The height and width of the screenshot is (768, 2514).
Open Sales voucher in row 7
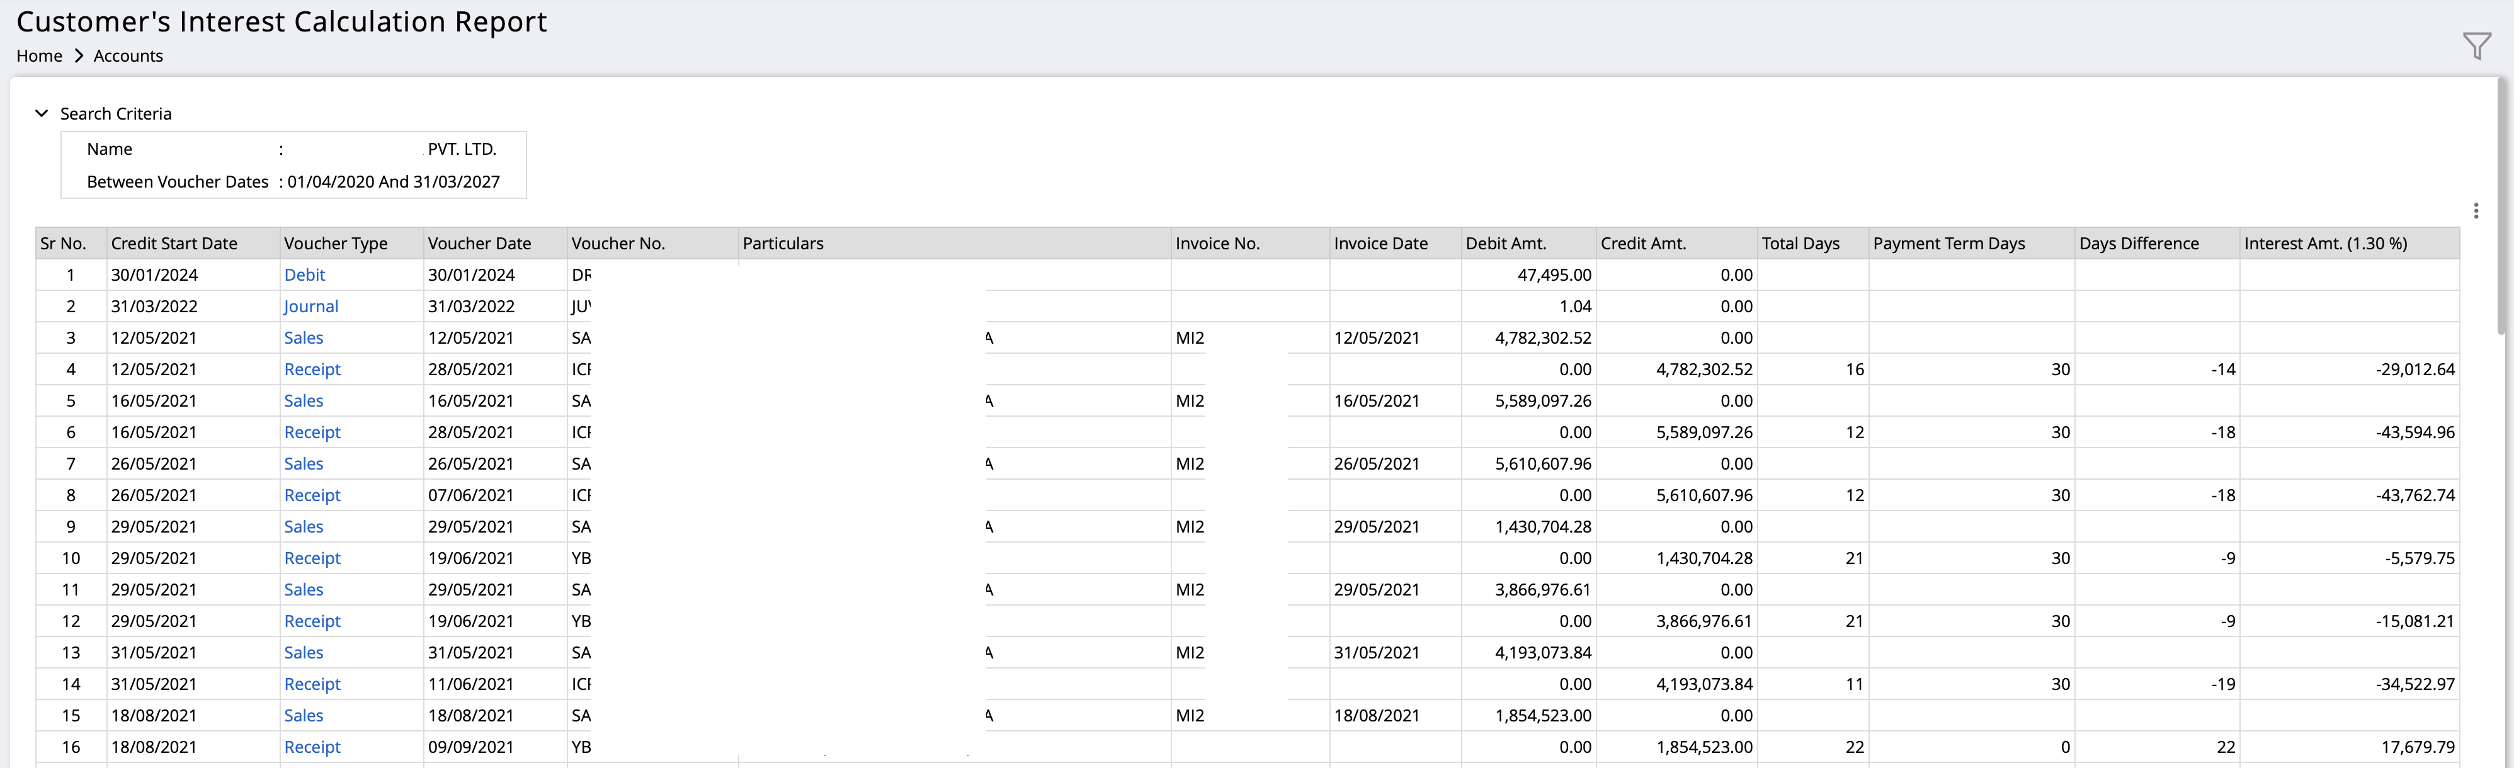click(x=304, y=463)
